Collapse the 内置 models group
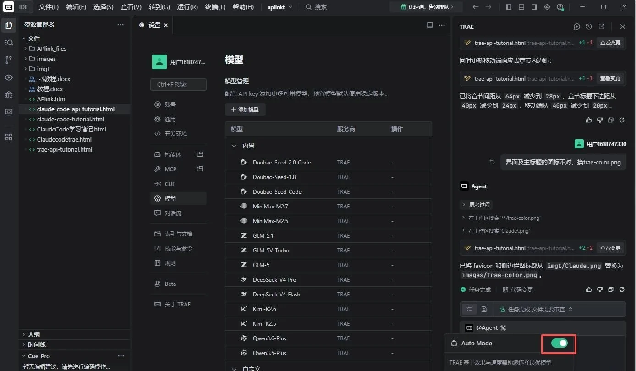Image resolution: width=636 pixels, height=371 pixels. (234, 146)
